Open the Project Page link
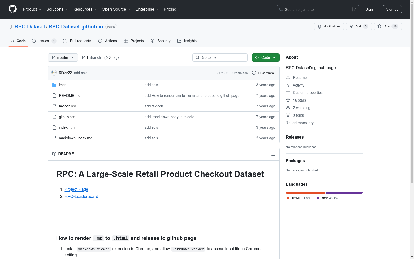The height and width of the screenshot is (259, 414). tap(76, 189)
